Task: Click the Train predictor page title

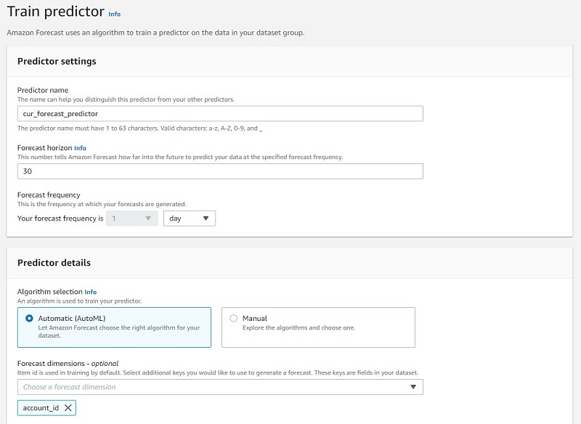Action: 56,12
